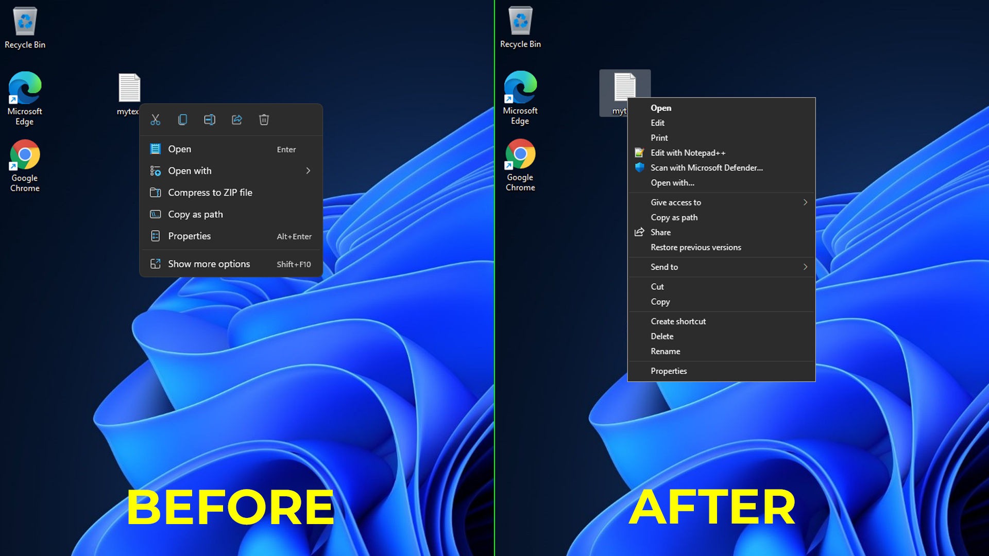Click Compress to ZIP file option

pos(210,192)
